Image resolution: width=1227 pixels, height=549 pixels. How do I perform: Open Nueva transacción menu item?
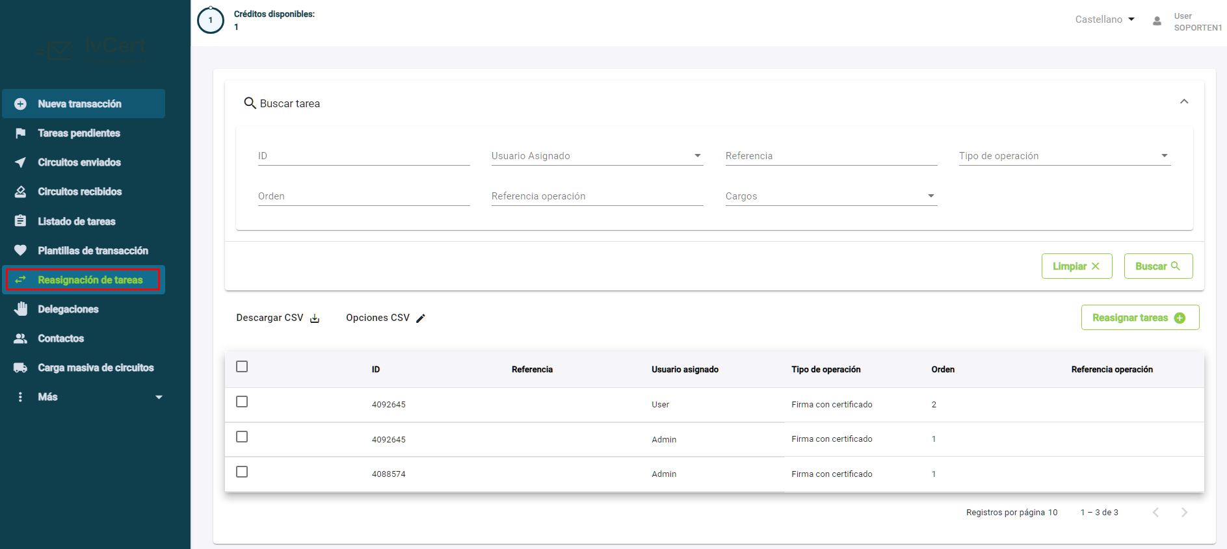pyautogui.click(x=83, y=104)
